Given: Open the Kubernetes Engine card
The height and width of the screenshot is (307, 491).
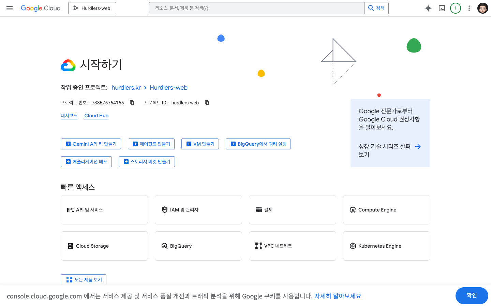Looking at the screenshot, I should [387, 246].
